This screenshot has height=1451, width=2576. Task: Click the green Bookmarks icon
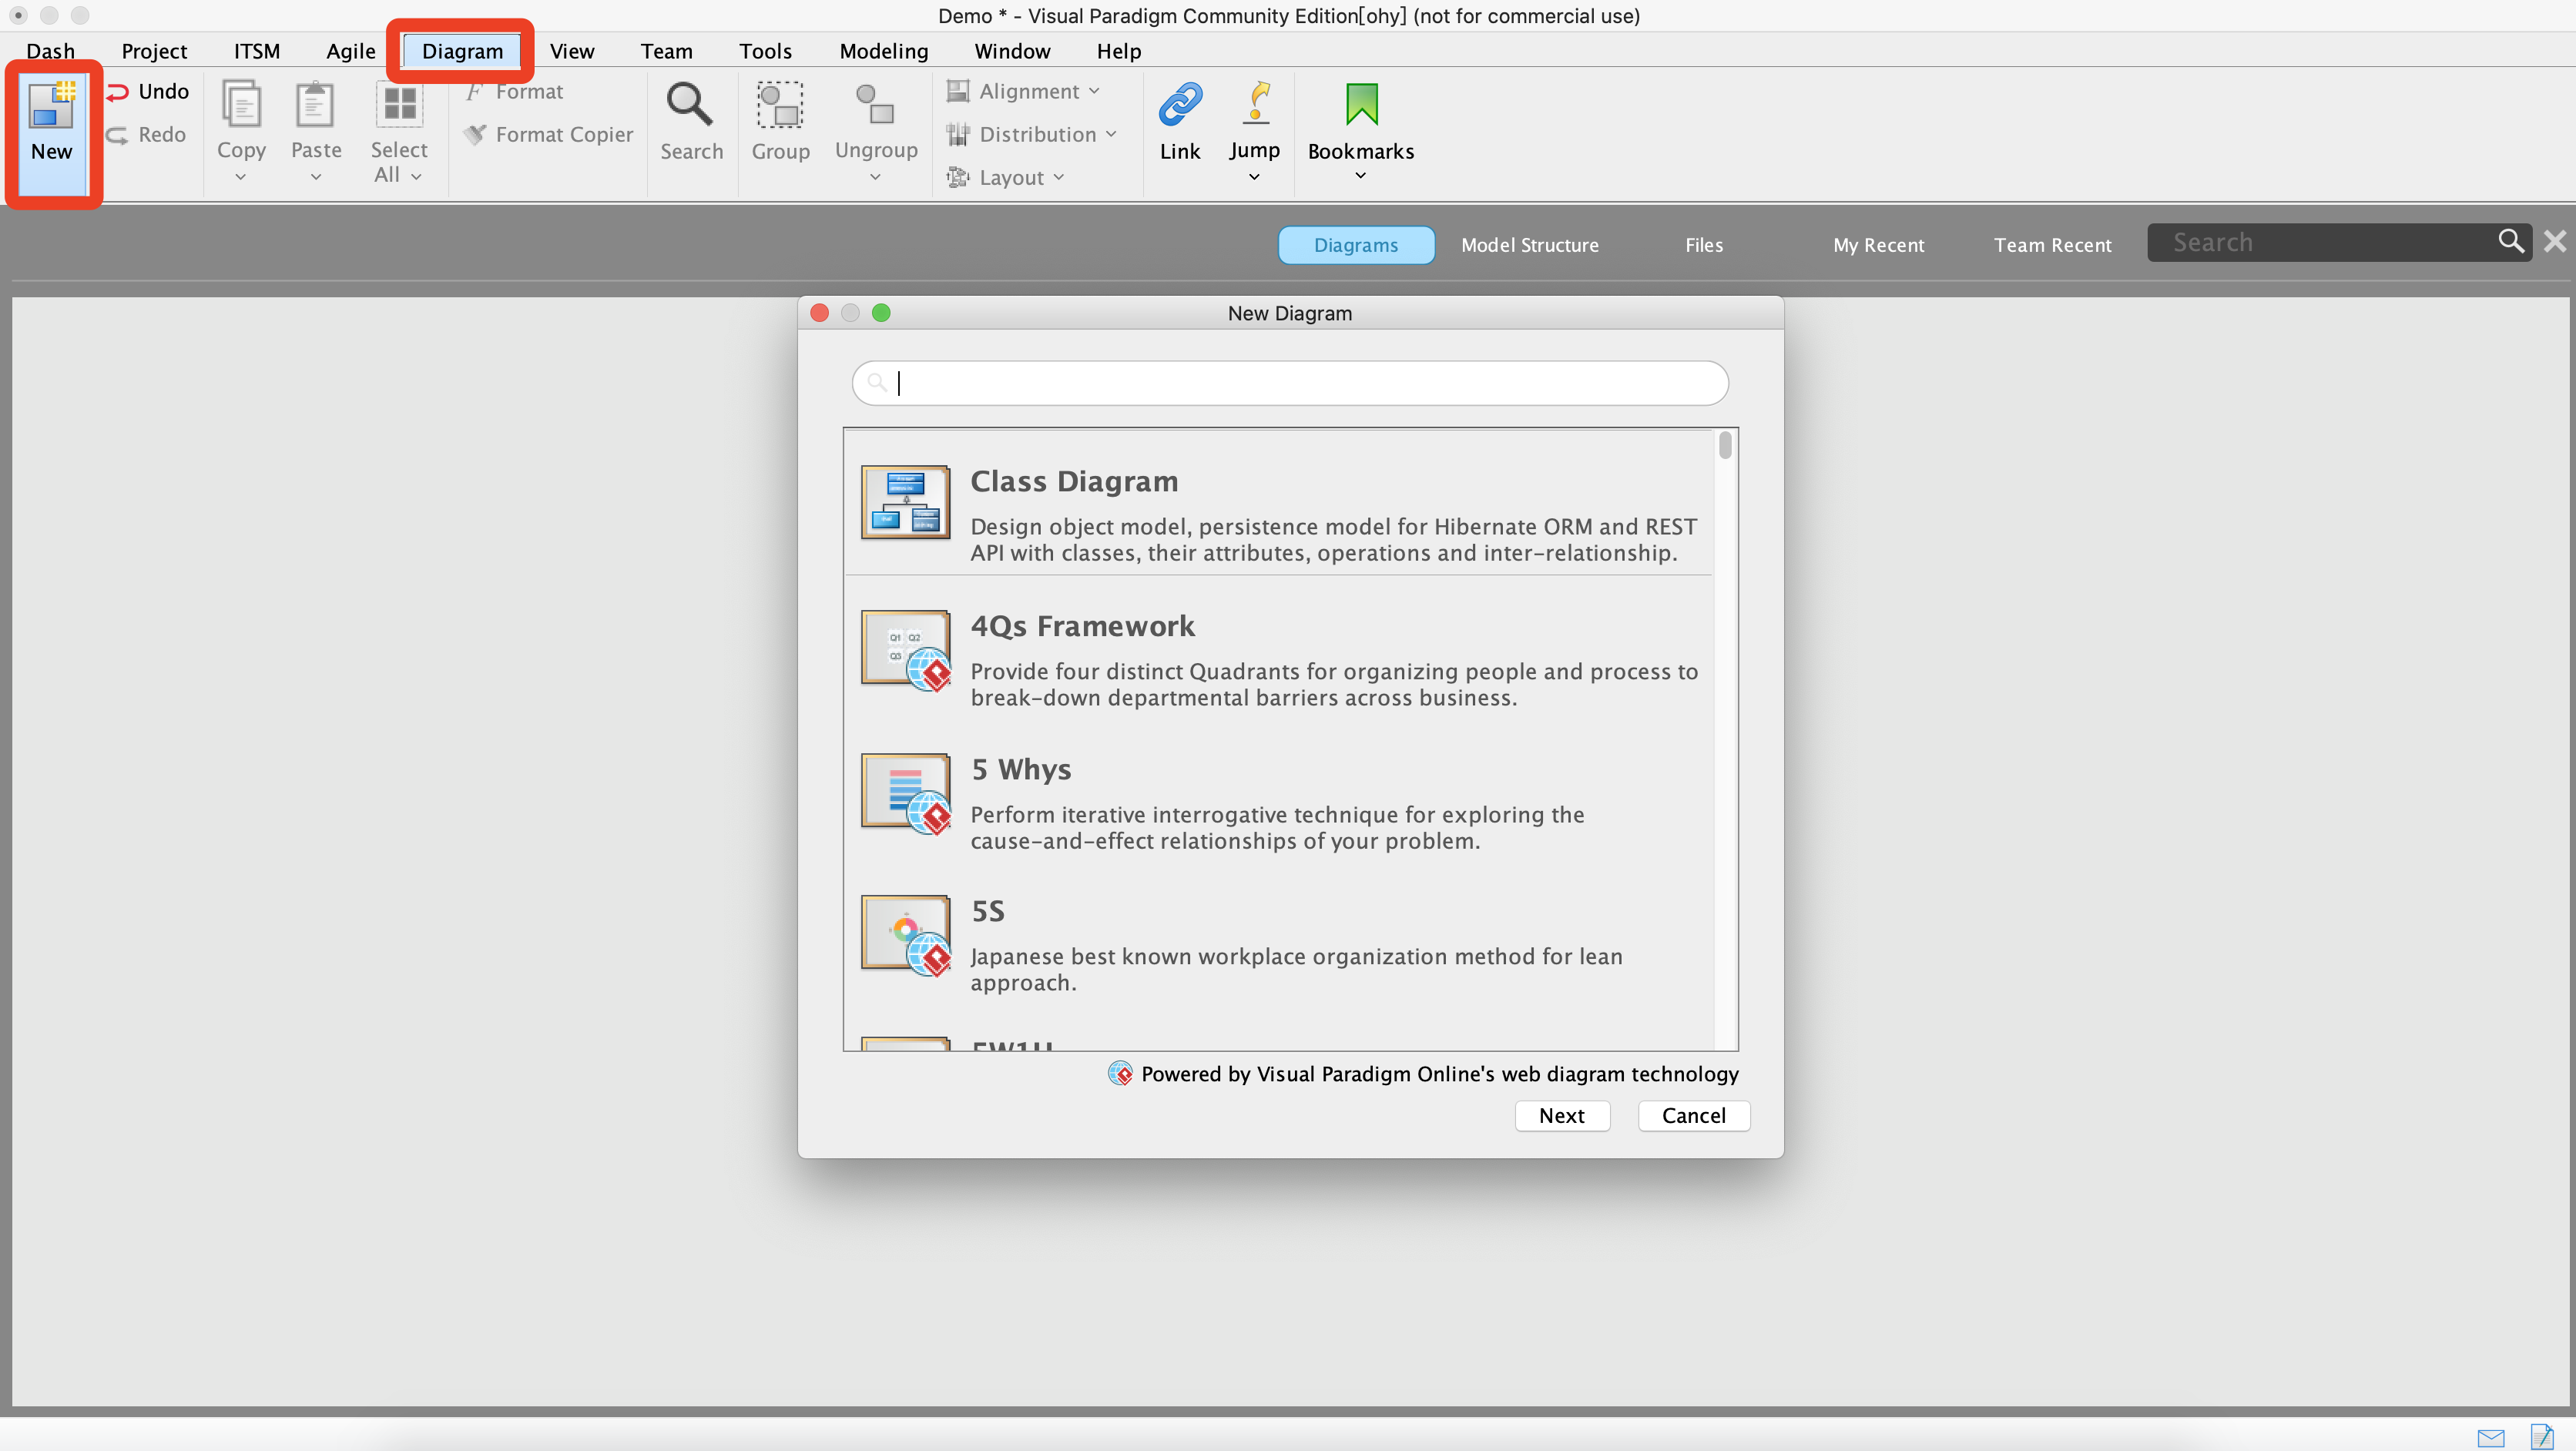(1361, 104)
